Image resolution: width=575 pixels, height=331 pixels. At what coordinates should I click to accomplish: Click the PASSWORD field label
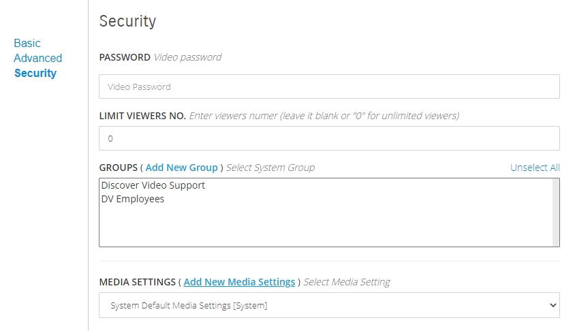point(125,57)
